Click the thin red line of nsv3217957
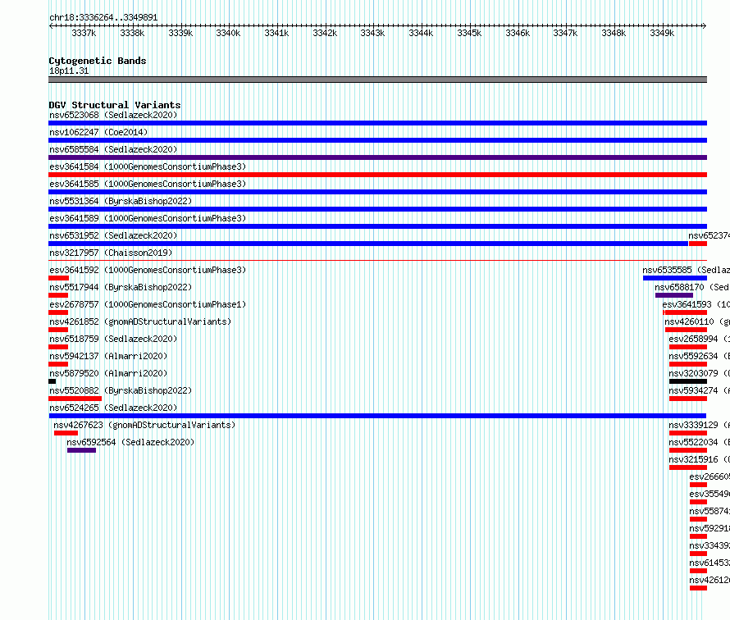This screenshot has height=620, width=730. 377,261
